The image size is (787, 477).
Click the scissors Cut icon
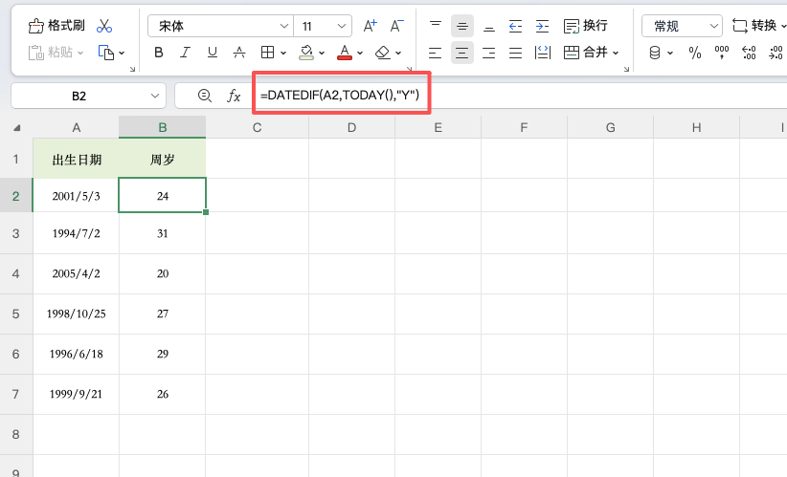click(104, 26)
